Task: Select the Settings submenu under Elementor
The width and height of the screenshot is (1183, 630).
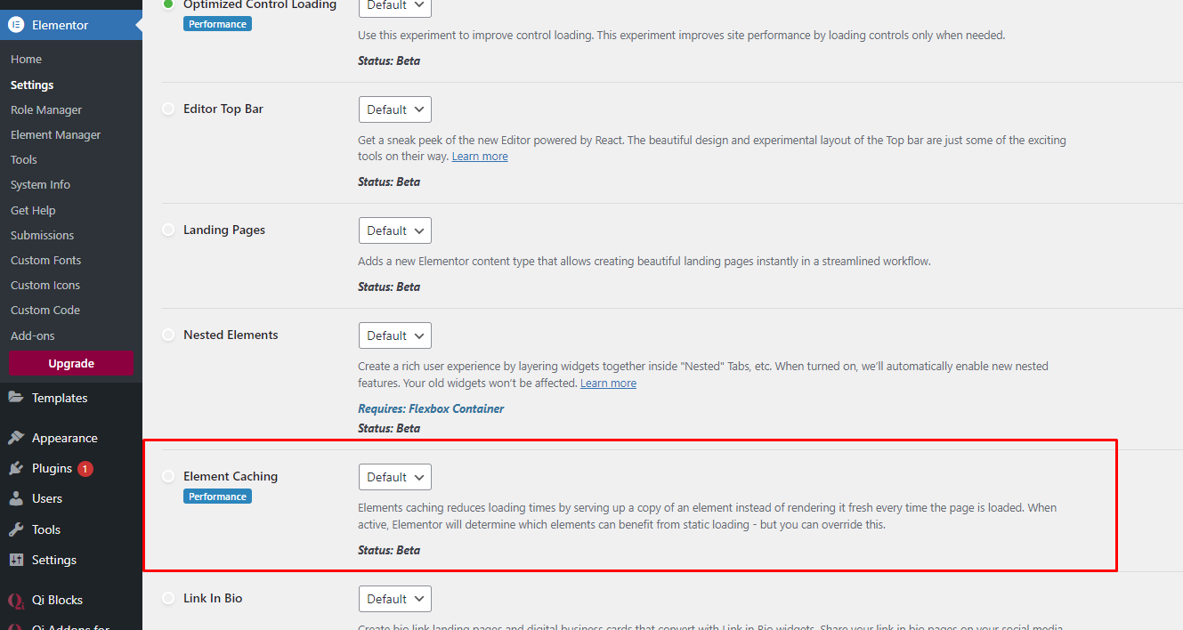Action: pyautogui.click(x=32, y=85)
